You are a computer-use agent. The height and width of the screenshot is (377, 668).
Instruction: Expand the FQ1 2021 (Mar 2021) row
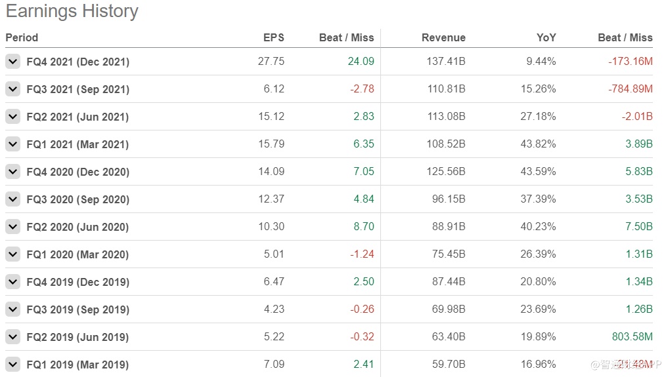click(x=12, y=144)
